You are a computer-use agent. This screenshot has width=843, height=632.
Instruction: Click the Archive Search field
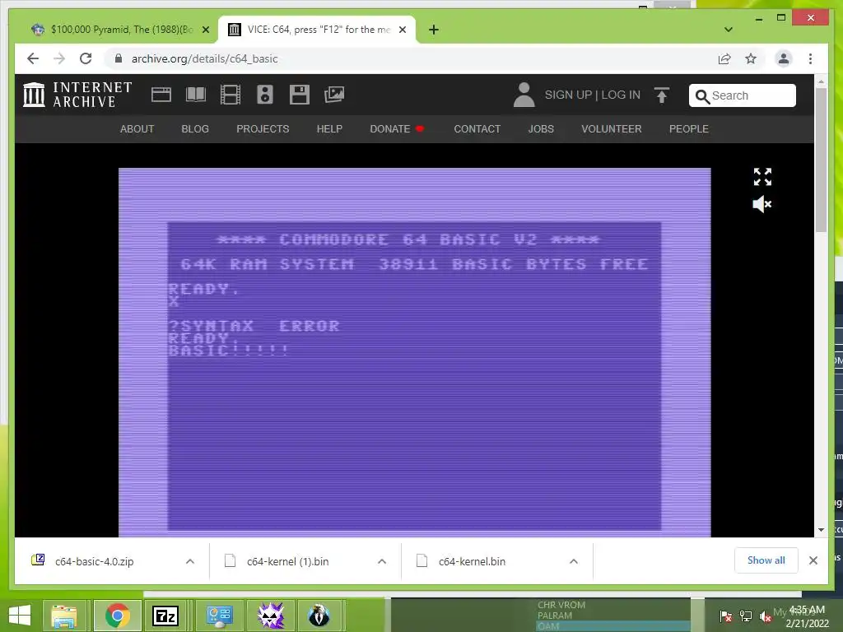[743, 95]
